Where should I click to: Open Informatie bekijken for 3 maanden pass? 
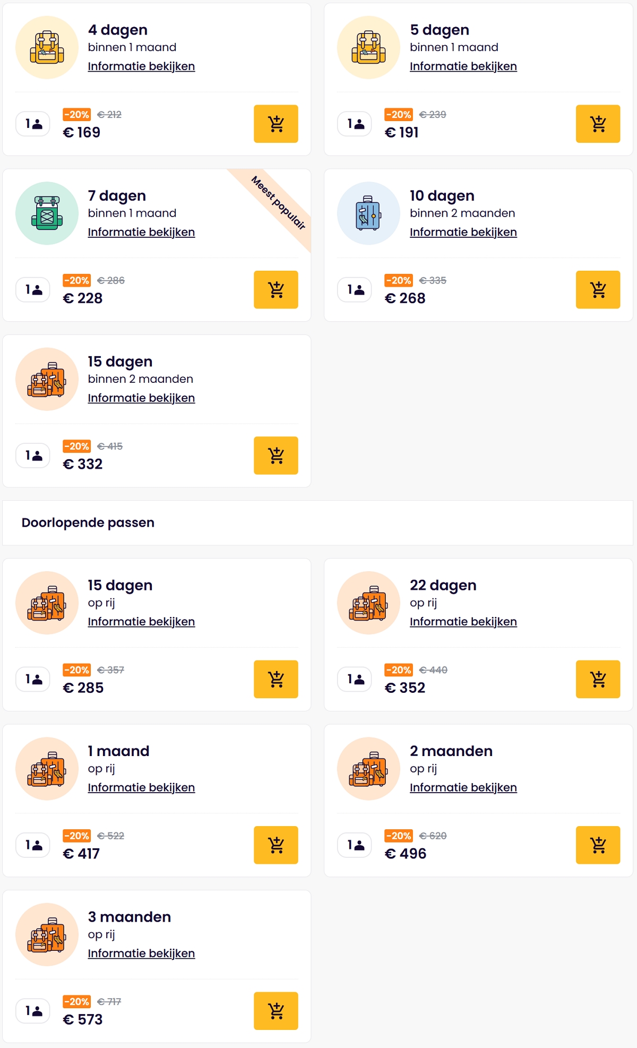point(141,953)
